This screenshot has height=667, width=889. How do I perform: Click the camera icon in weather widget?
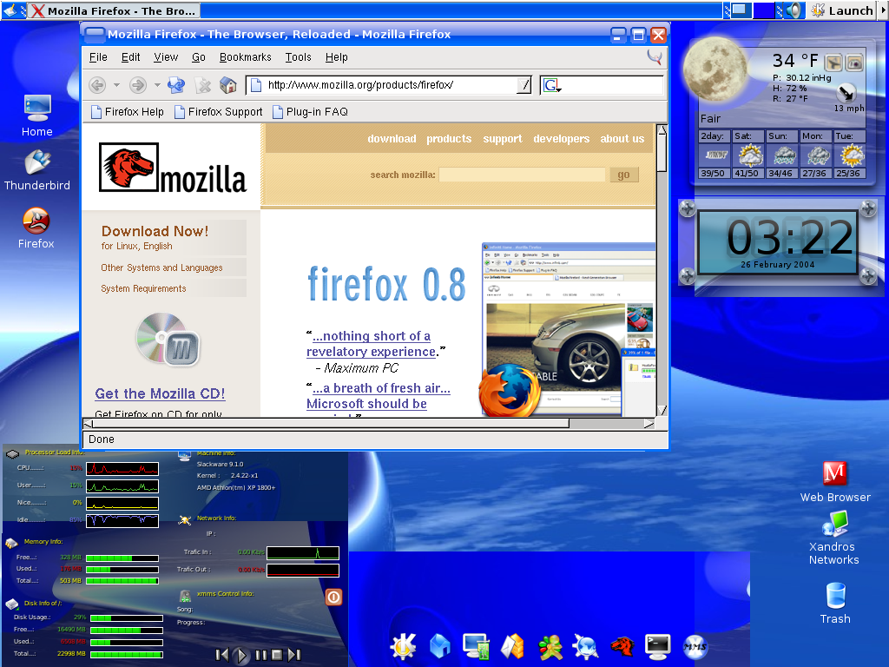854,63
